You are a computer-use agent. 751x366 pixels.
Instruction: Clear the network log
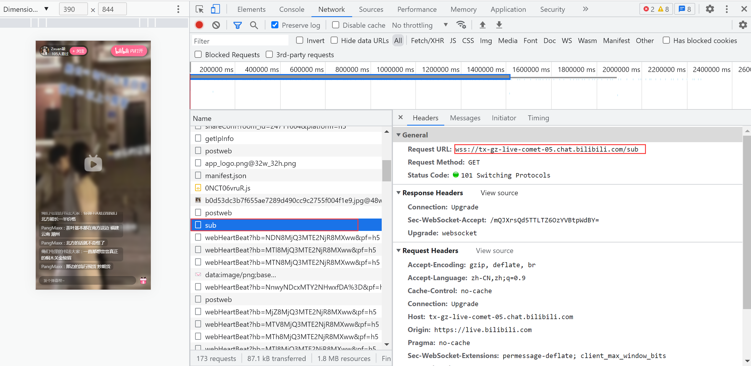216,25
